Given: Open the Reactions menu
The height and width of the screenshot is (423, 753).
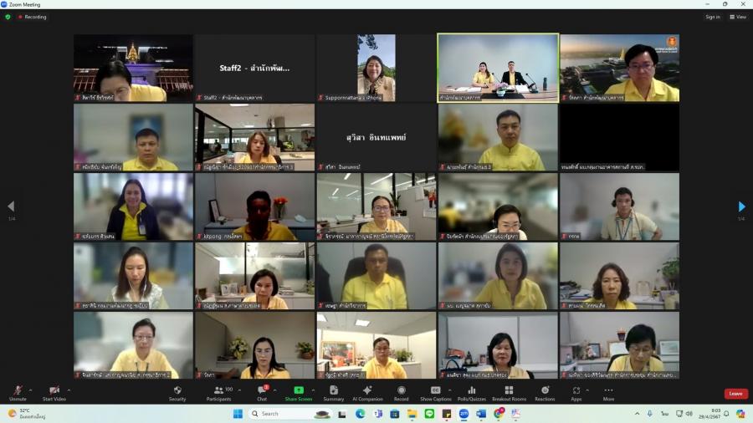Looking at the screenshot, I should pos(545,393).
